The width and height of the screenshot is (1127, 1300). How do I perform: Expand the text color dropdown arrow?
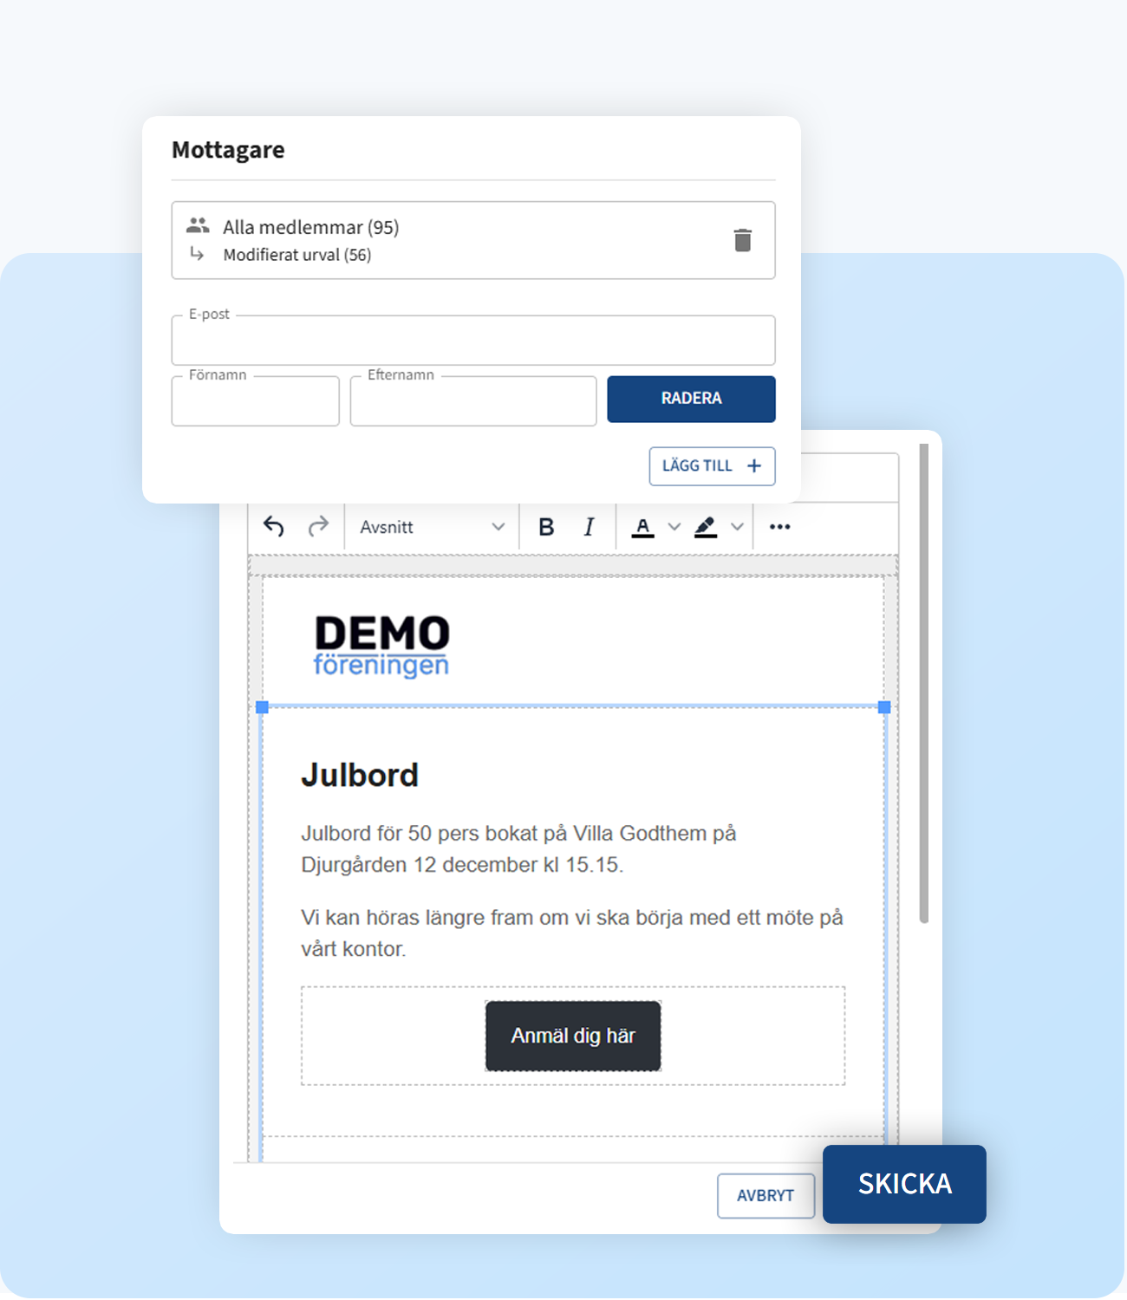(x=674, y=527)
